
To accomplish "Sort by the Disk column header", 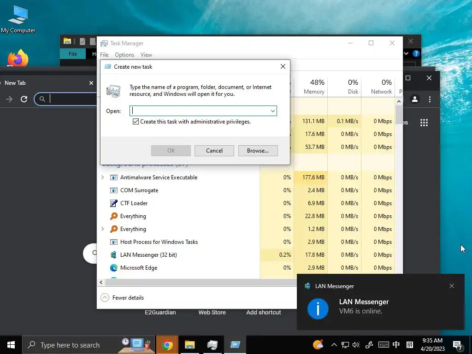I will point(345,87).
